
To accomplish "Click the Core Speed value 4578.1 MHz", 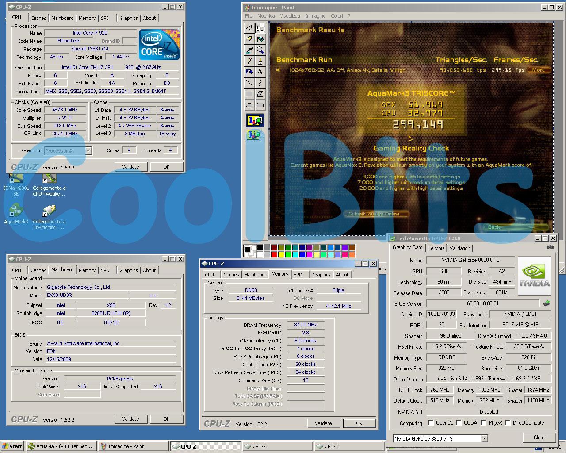I will click(x=65, y=110).
